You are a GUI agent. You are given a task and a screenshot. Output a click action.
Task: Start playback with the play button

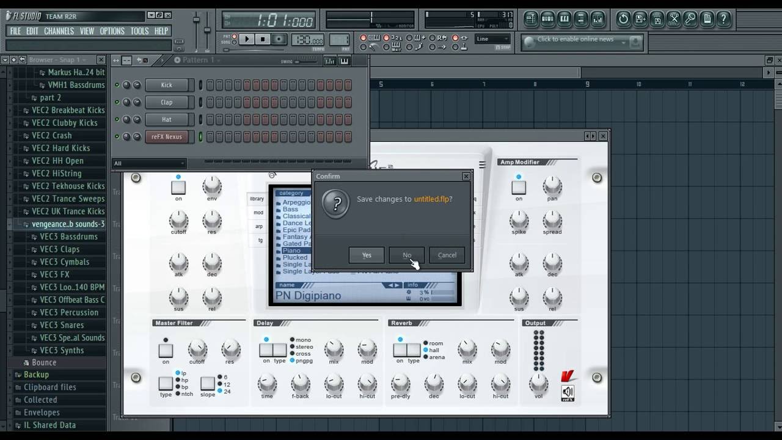[247, 40]
